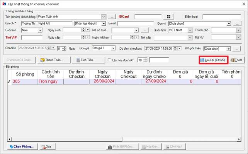This screenshot has width=248, height=154.
Task: Expand the Quốc tịch VIET NAM dropdown
Action: pos(190,30)
